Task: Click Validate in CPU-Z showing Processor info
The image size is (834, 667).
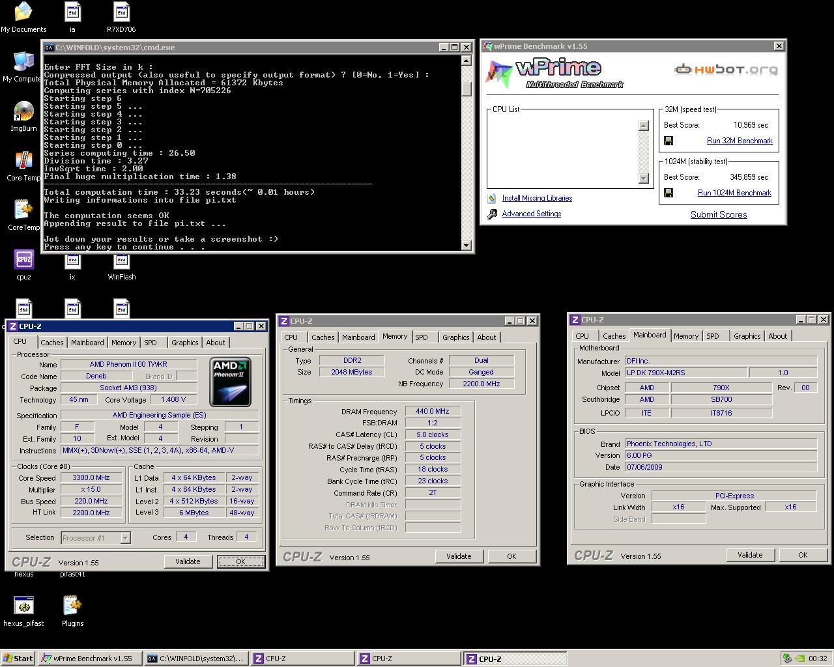Action: tap(188, 561)
